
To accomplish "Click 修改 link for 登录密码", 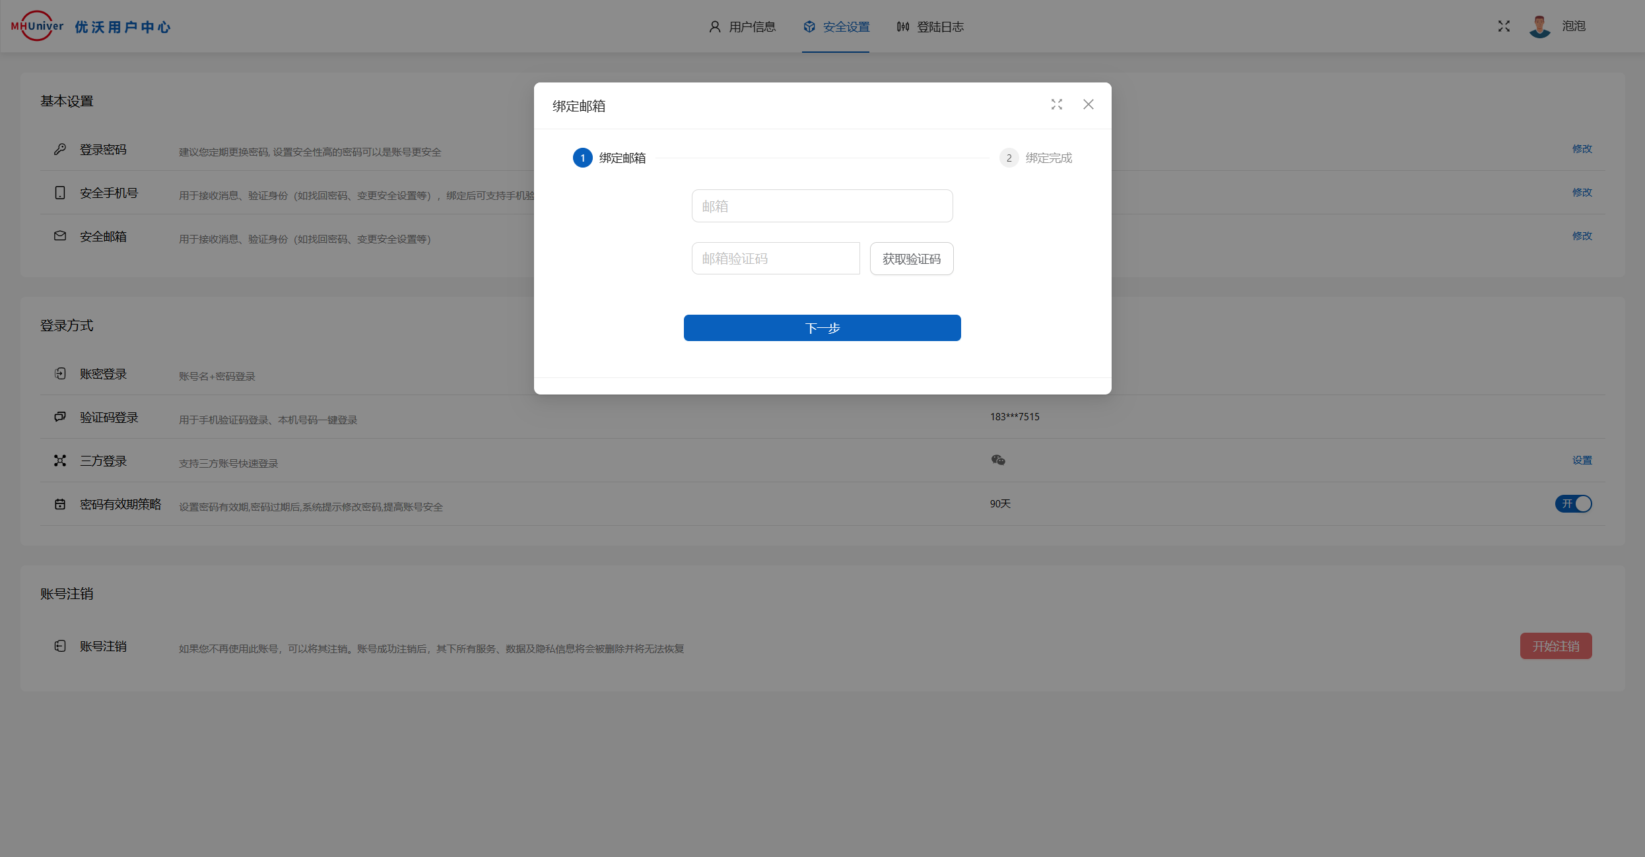I will pos(1582,149).
